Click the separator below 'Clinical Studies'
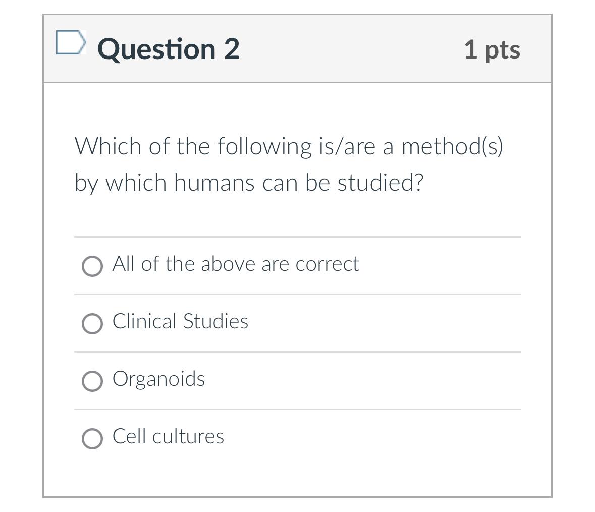Screen dimensions: 595x512 (297, 350)
